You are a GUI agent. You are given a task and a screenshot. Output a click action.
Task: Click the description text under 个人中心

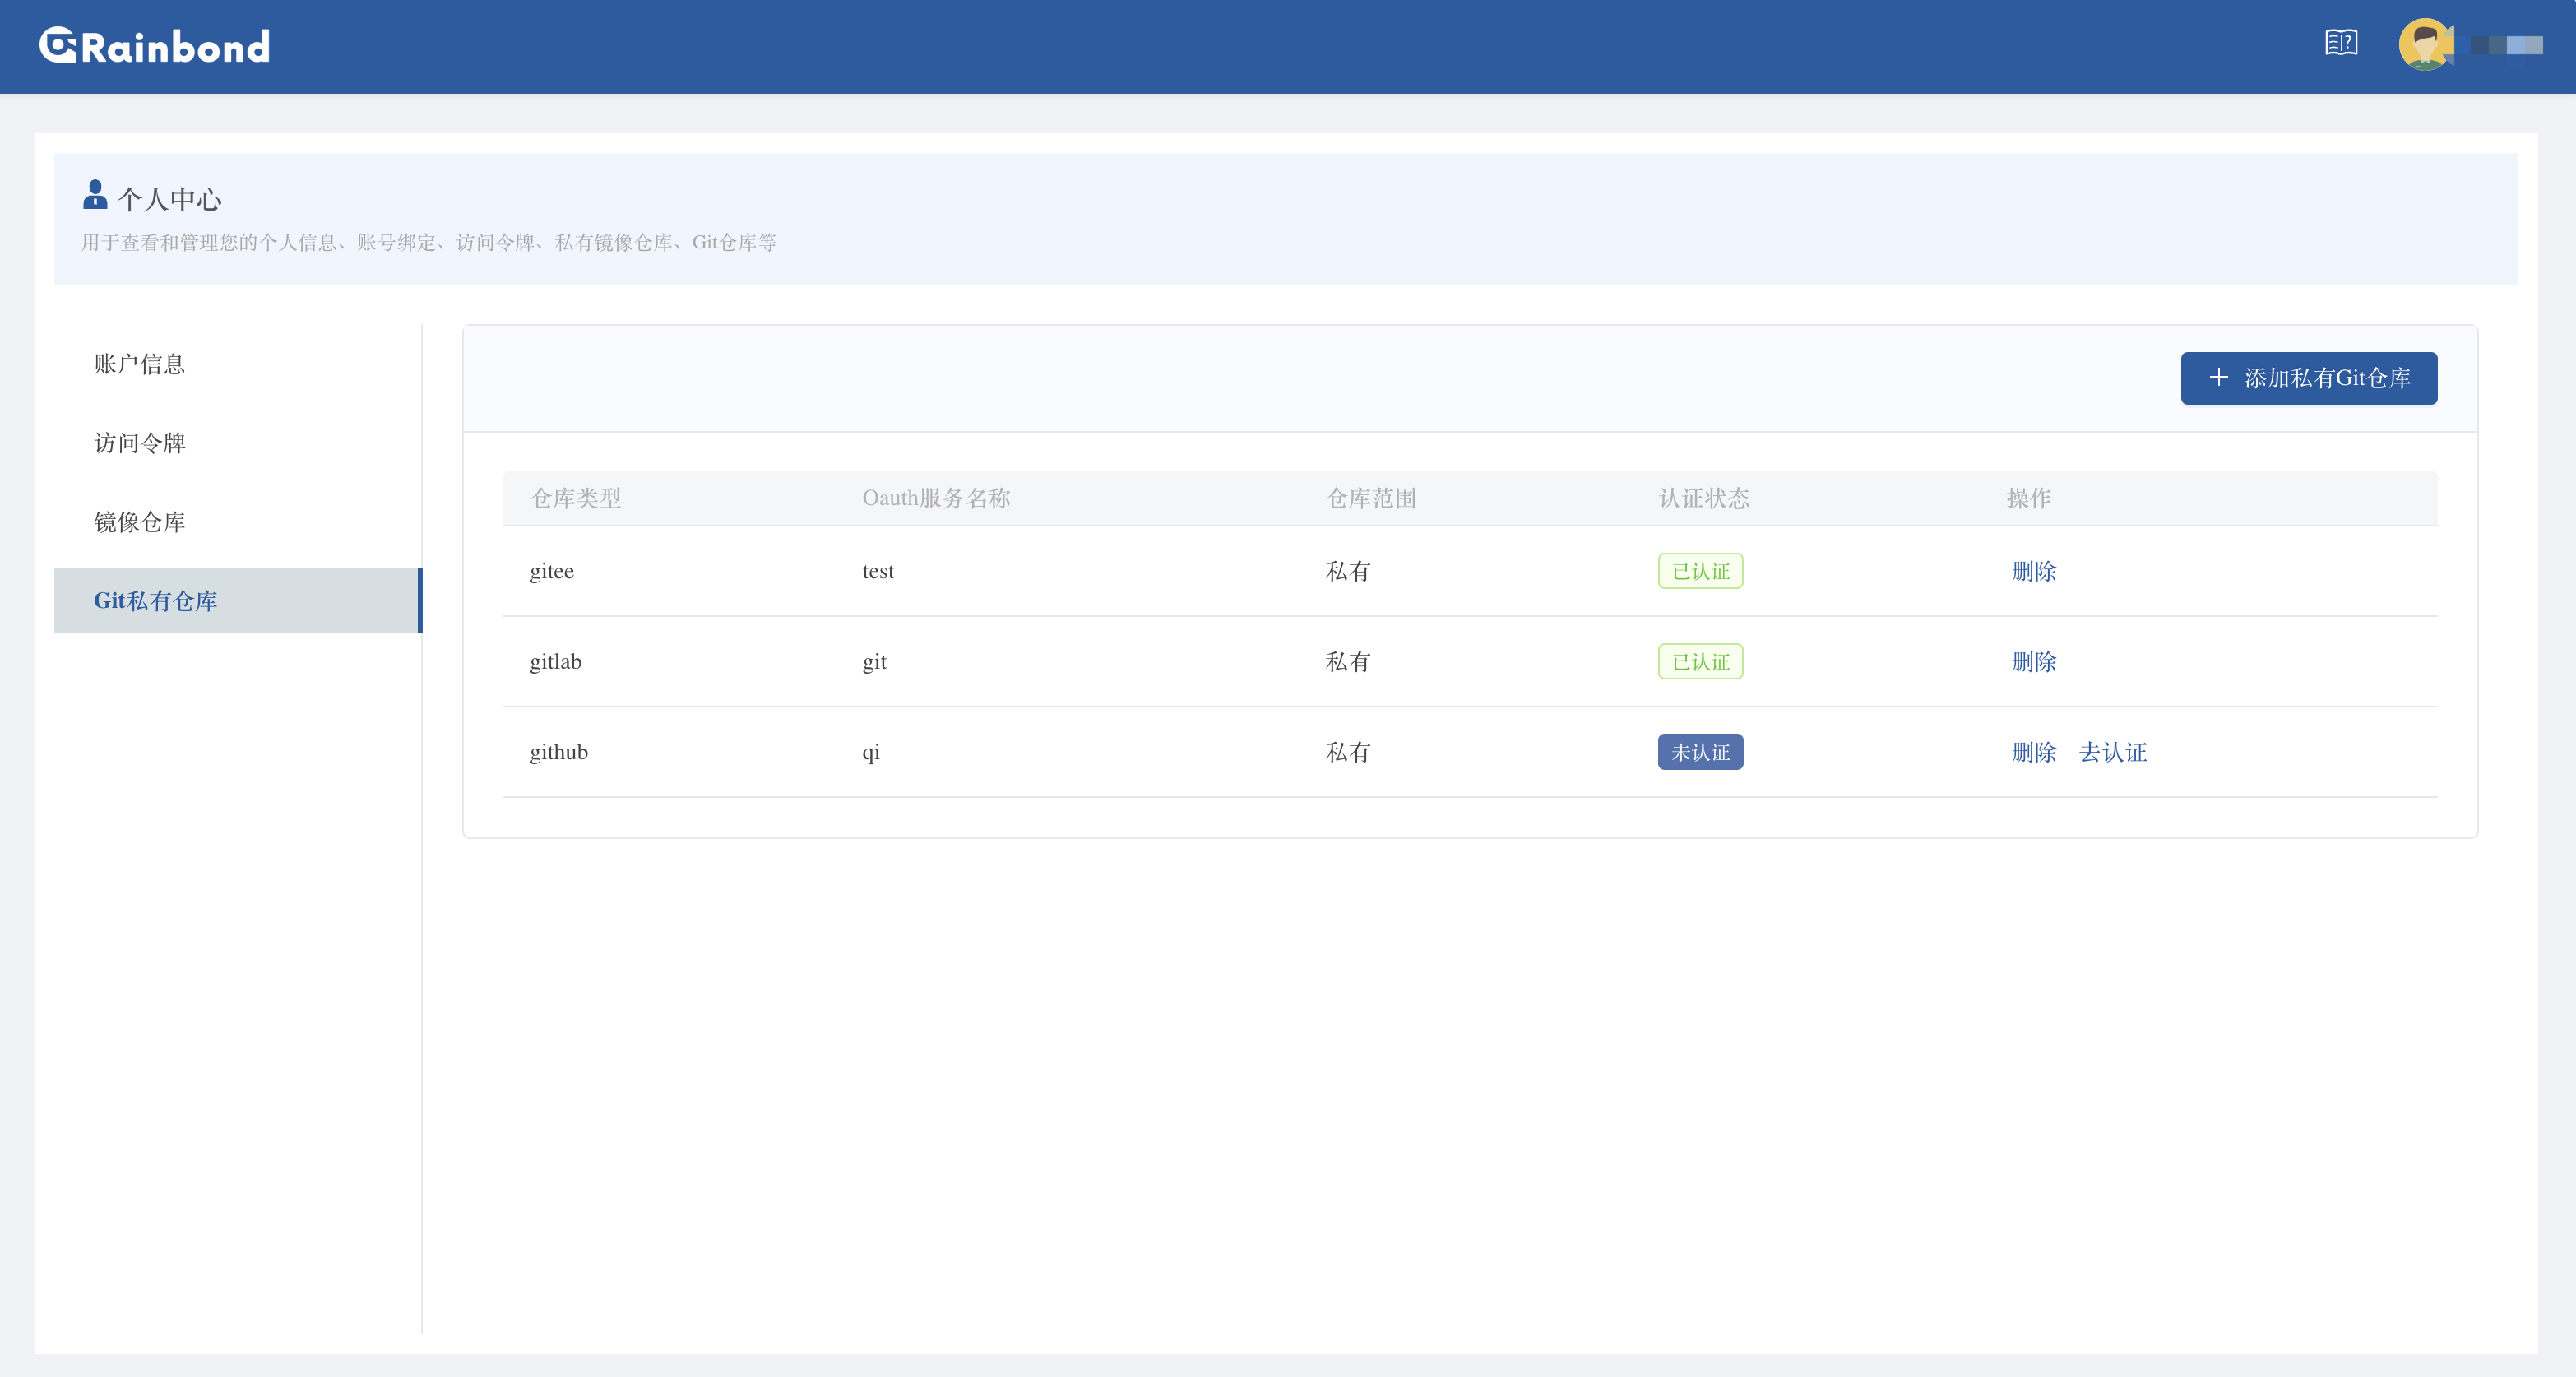[x=428, y=242]
